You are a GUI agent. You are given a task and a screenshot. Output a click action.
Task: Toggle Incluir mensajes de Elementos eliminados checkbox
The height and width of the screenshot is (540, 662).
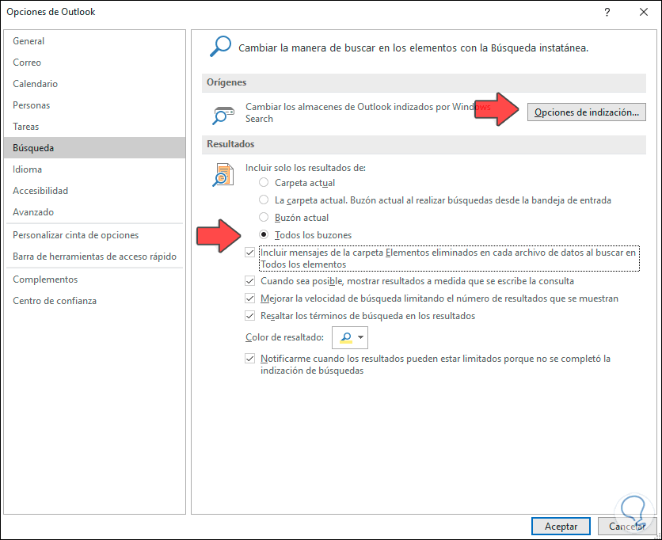(250, 251)
